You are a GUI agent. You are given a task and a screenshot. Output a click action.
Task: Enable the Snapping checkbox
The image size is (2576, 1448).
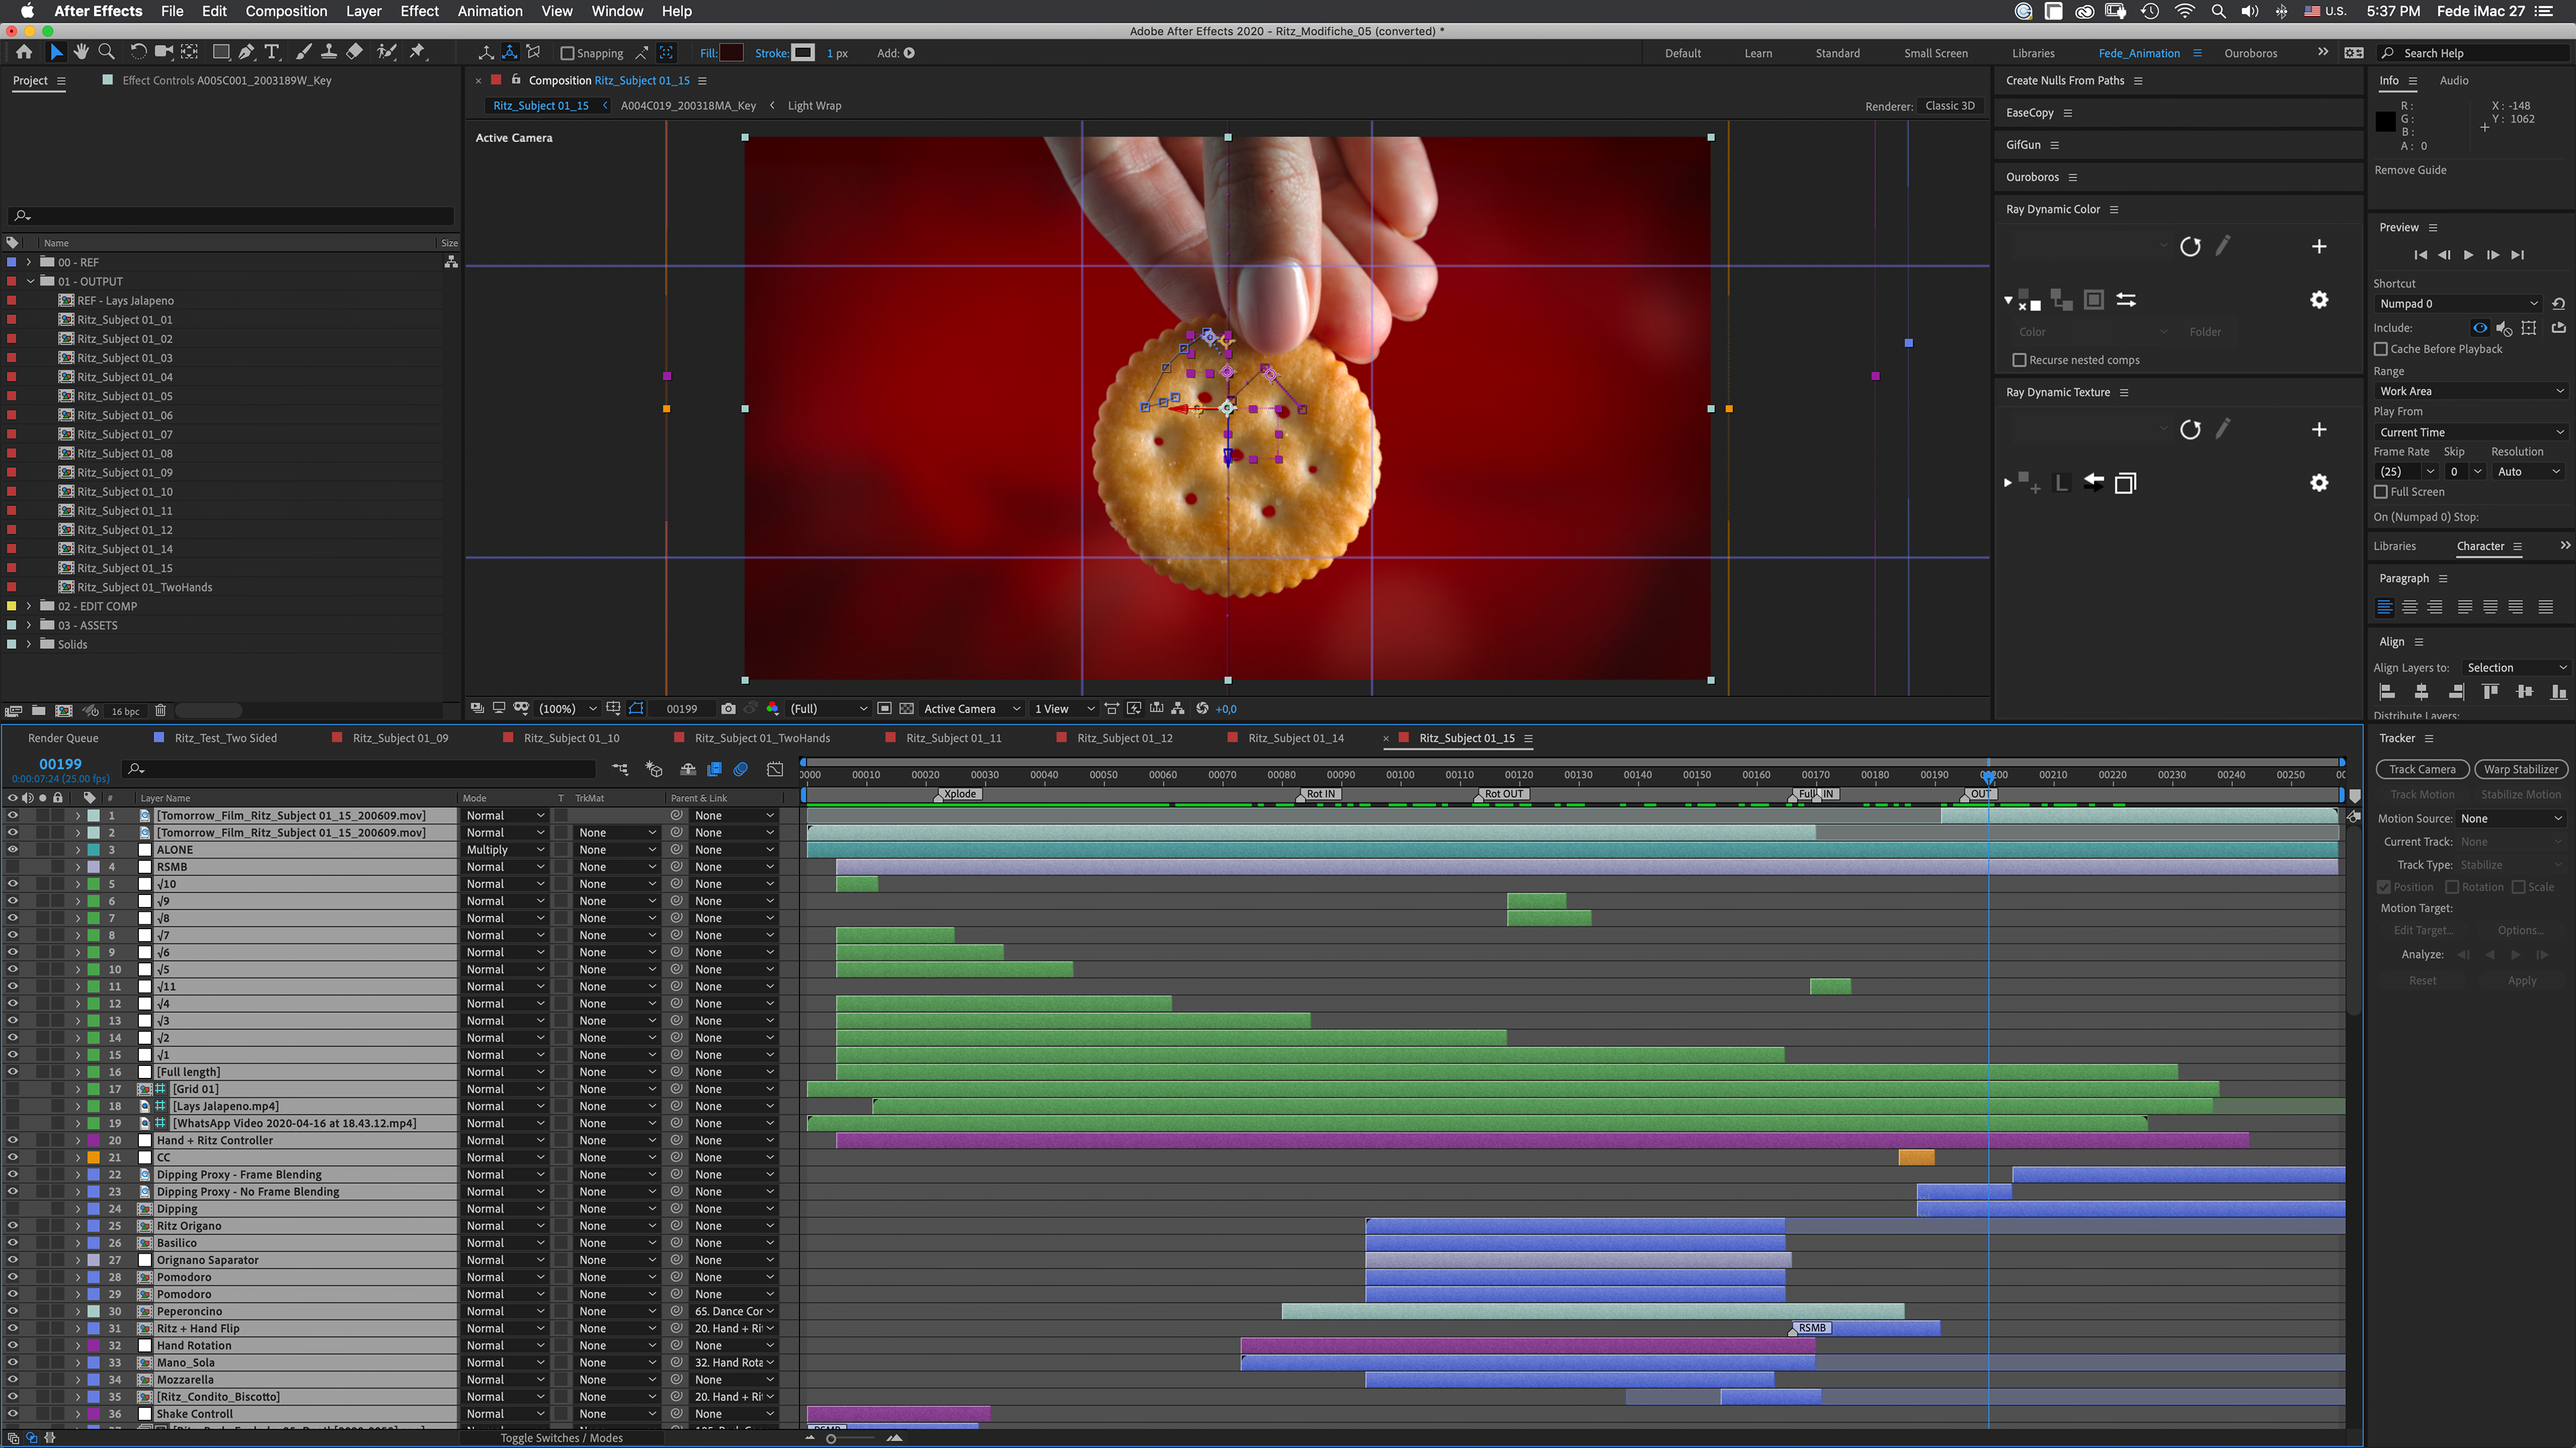[x=567, y=53]
